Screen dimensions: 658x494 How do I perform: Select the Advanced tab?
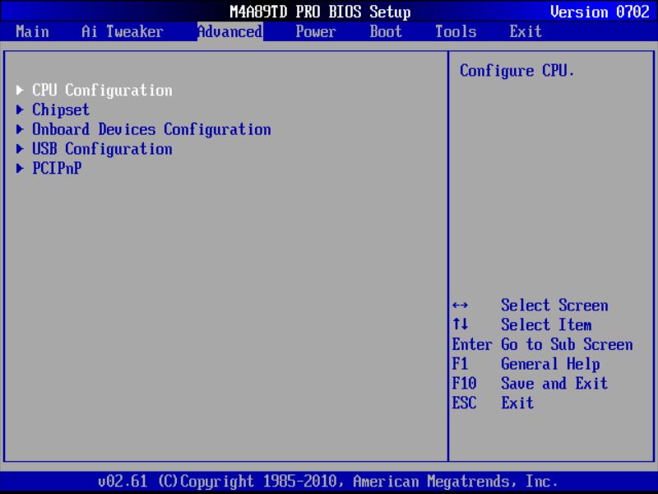(229, 31)
